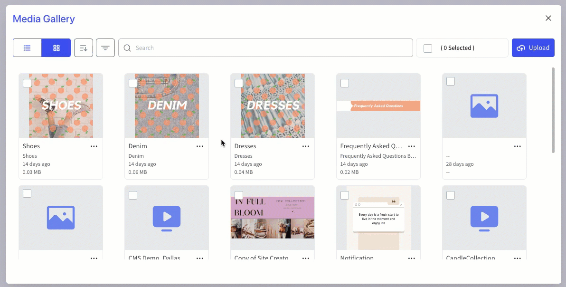This screenshot has height=287, width=566.
Task: Switch to list view layout
Action: pos(27,48)
